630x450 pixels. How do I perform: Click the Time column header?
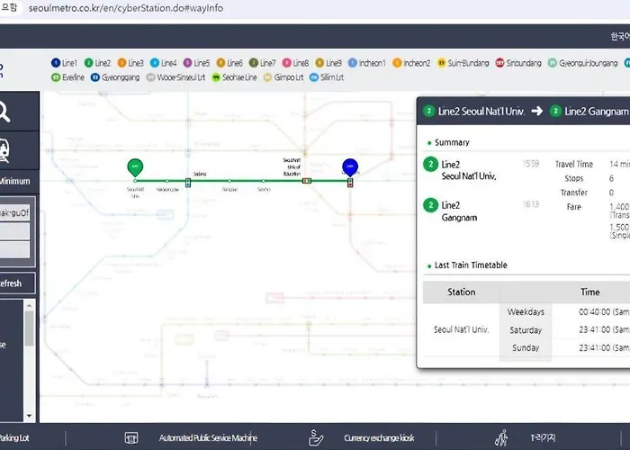[x=589, y=292]
